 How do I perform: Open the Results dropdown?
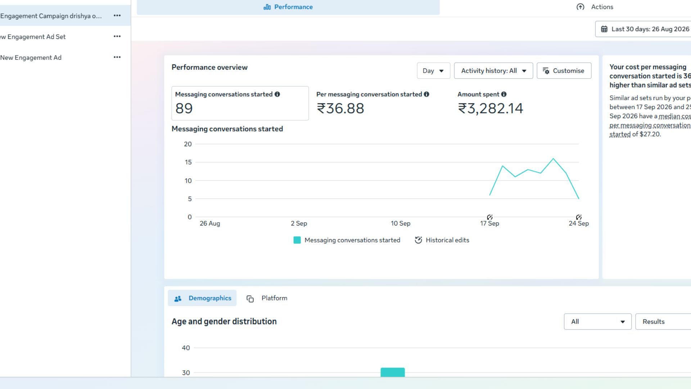[x=663, y=322]
